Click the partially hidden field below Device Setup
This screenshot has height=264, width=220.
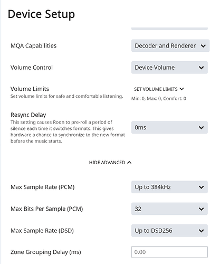pyautogui.click(x=169, y=29)
